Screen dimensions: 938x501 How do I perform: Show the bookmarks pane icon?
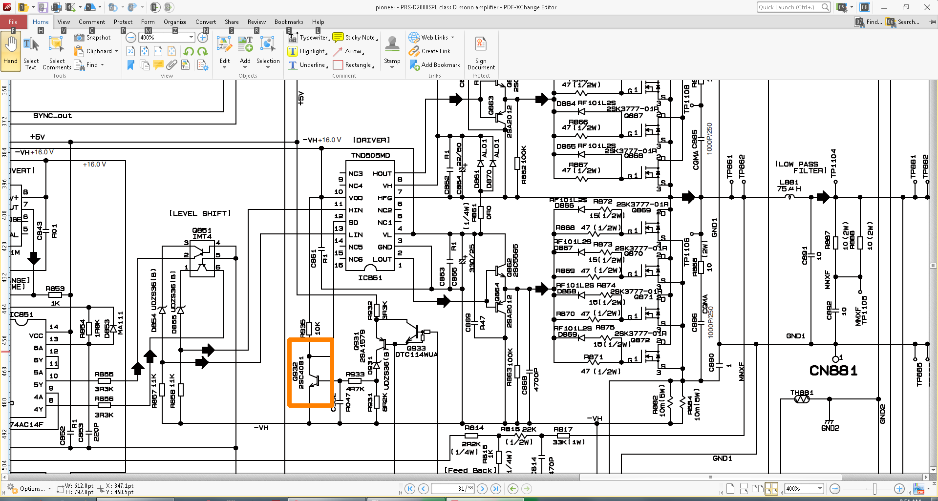(131, 65)
